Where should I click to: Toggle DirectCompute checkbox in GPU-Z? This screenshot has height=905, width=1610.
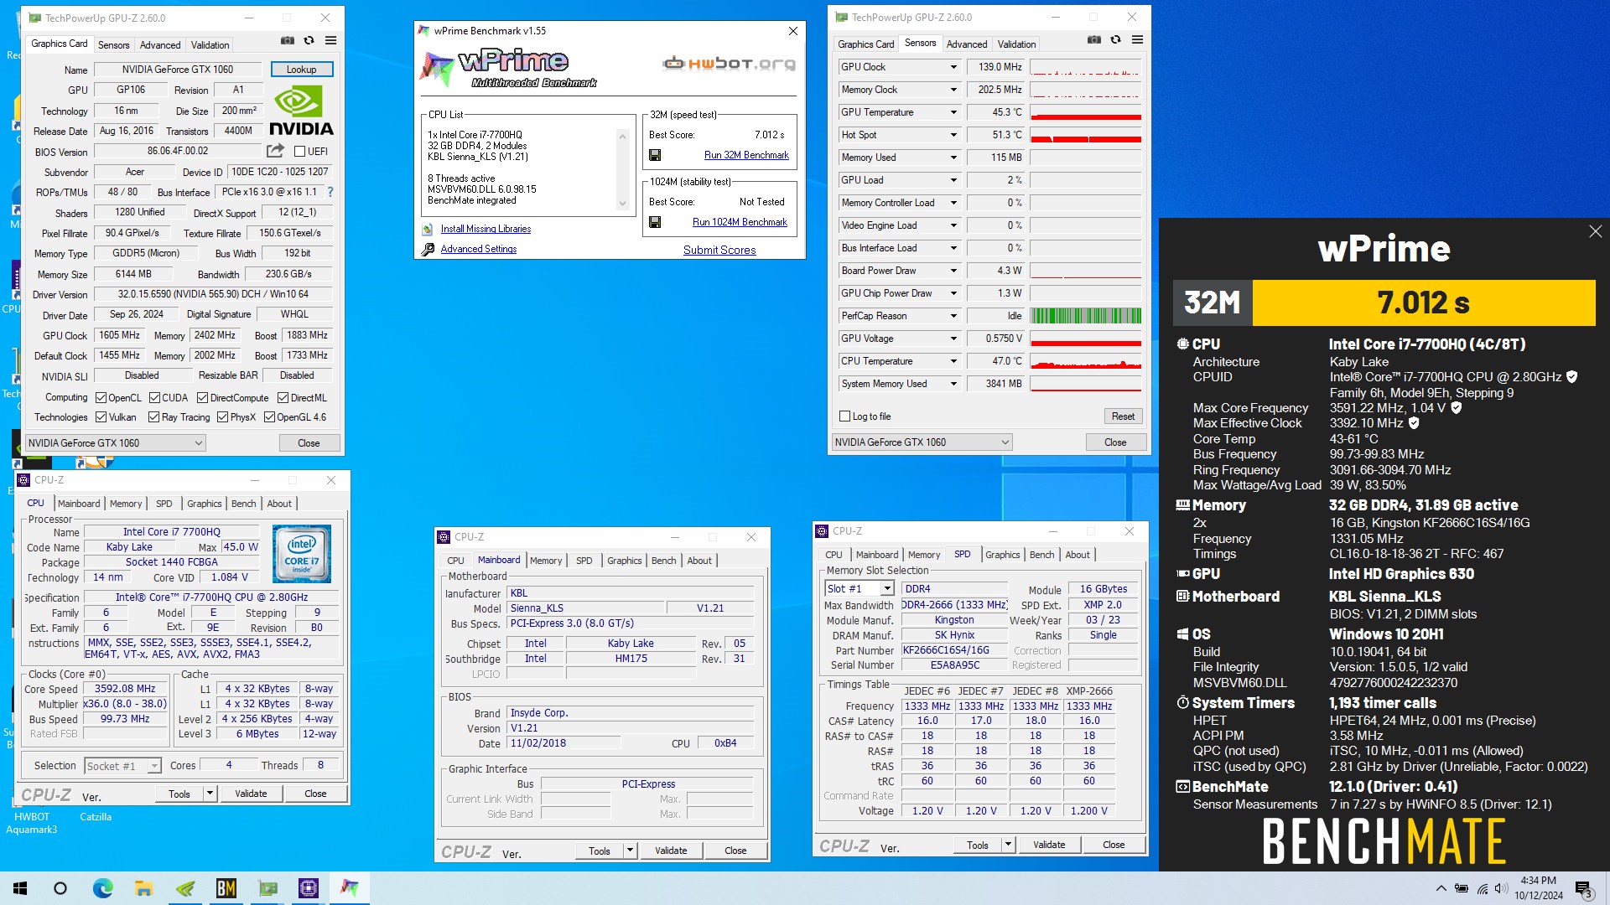[x=202, y=398]
